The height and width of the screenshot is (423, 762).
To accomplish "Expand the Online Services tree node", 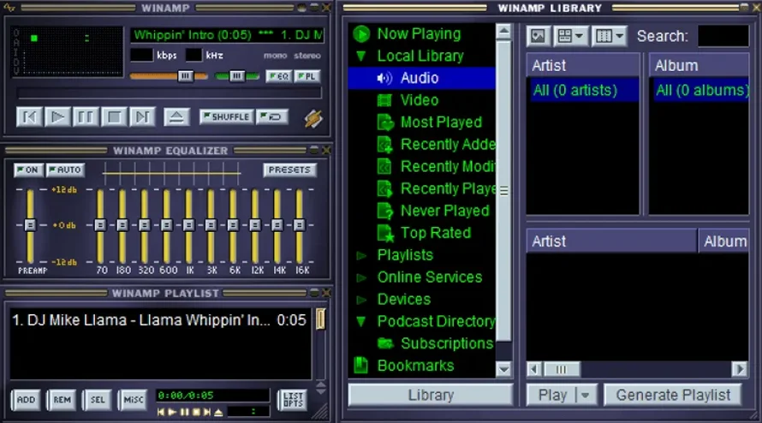I will pos(361,277).
